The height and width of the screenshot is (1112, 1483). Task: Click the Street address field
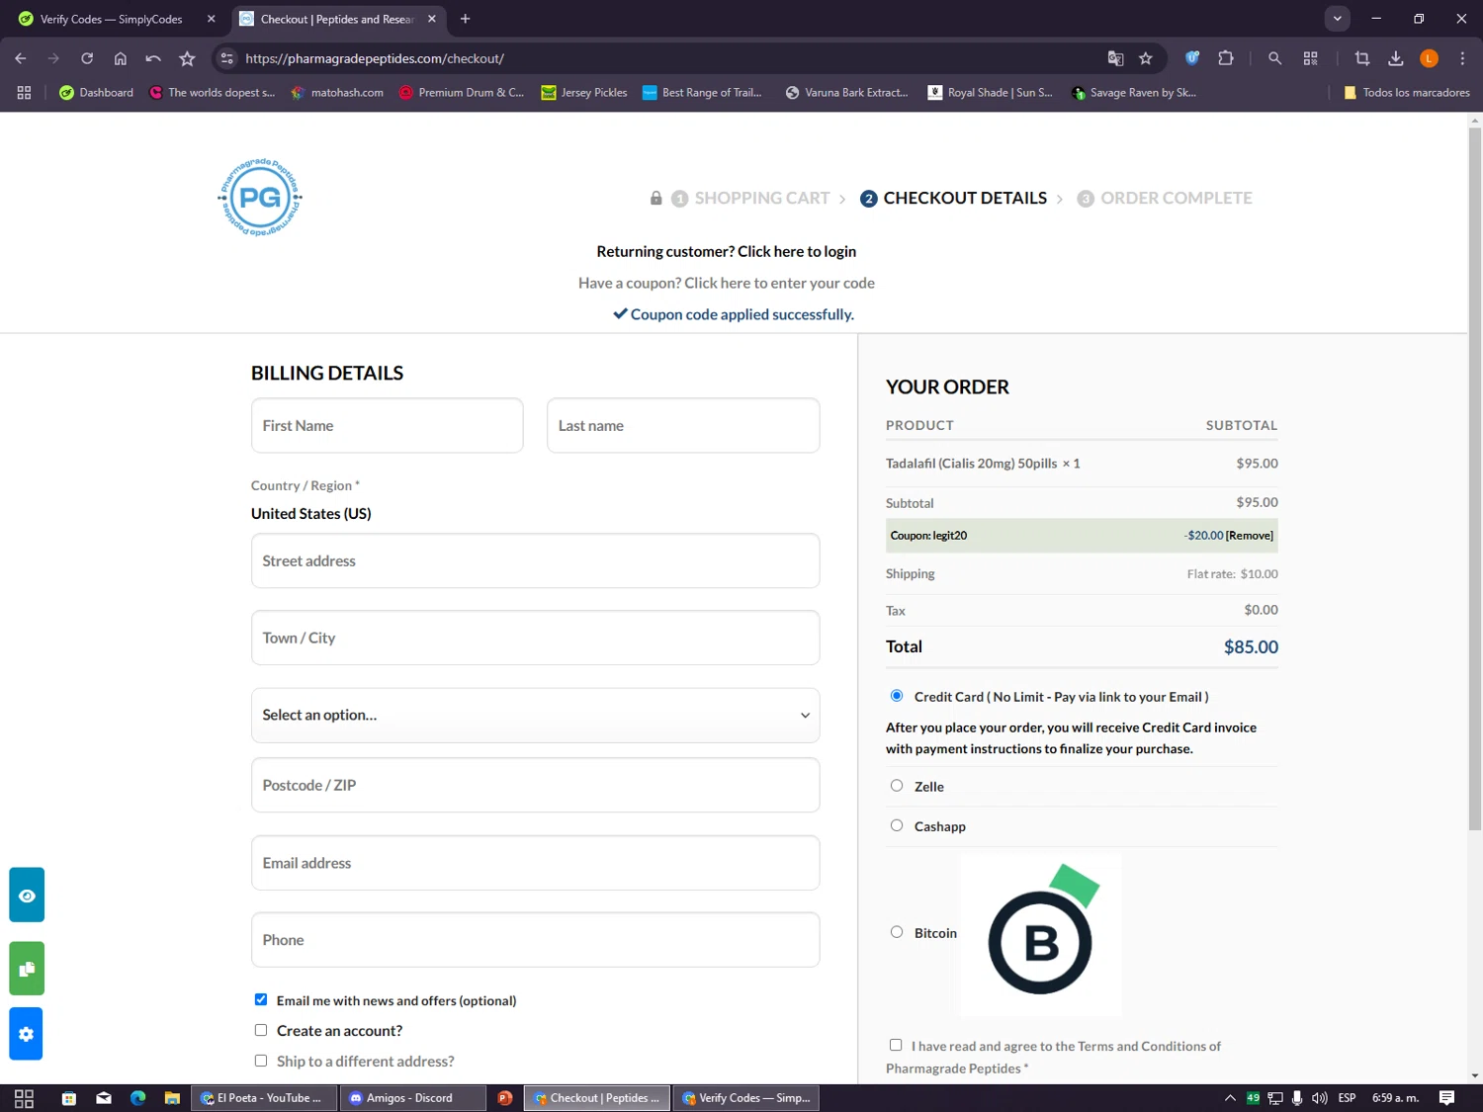pyautogui.click(x=535, y=560)
